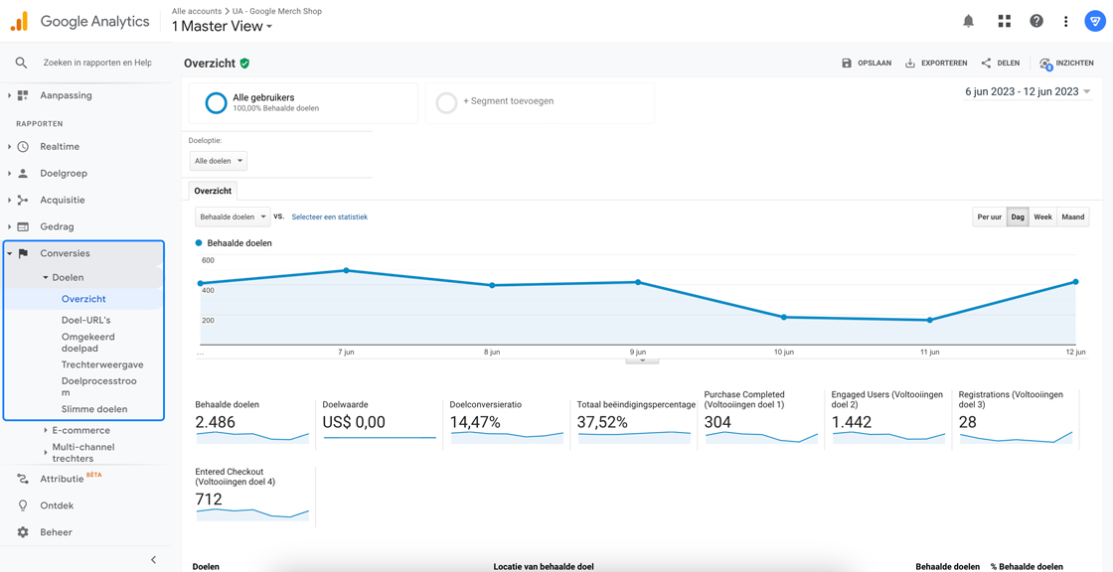The width and height of the screenshot is (1113, 572).
Task: Click the Alle gebruikers segment circle
Action: (216, 103)
